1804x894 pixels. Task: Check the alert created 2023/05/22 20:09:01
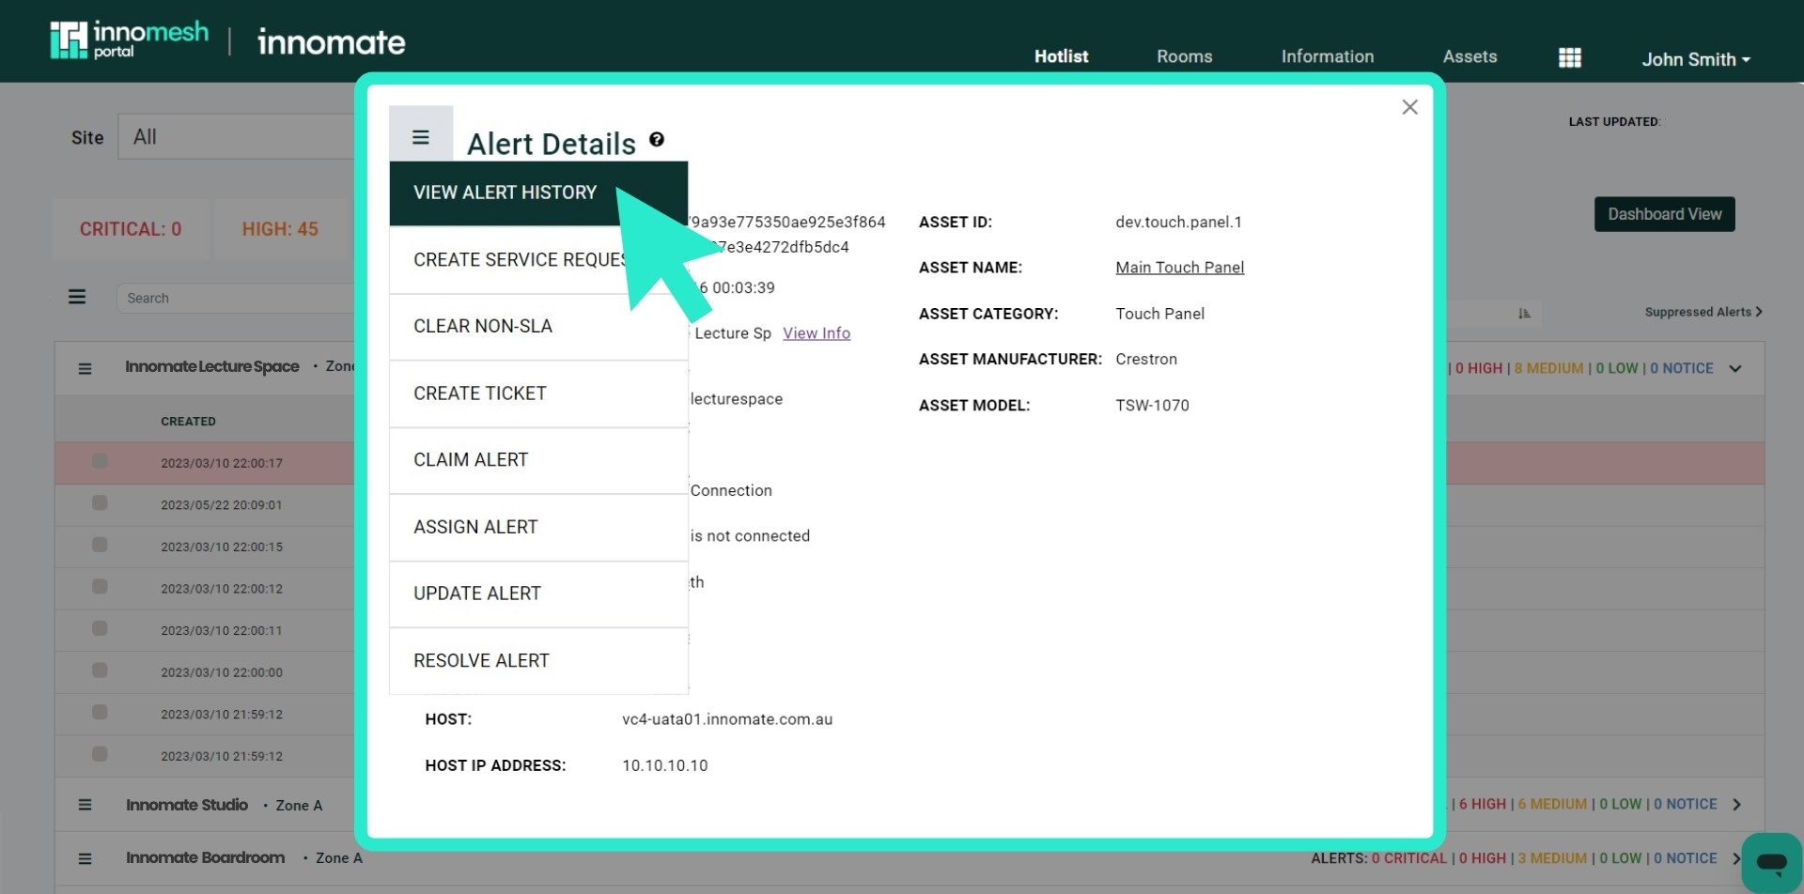click(x=98, y=501)
